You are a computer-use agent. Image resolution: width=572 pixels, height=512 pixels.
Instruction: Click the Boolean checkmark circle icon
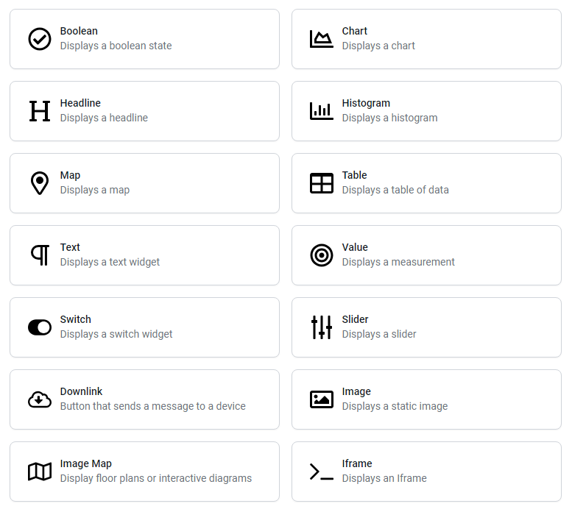point(40,39)
